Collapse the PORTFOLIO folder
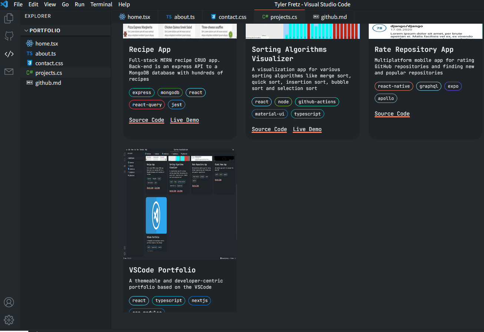 click(26, 30)
